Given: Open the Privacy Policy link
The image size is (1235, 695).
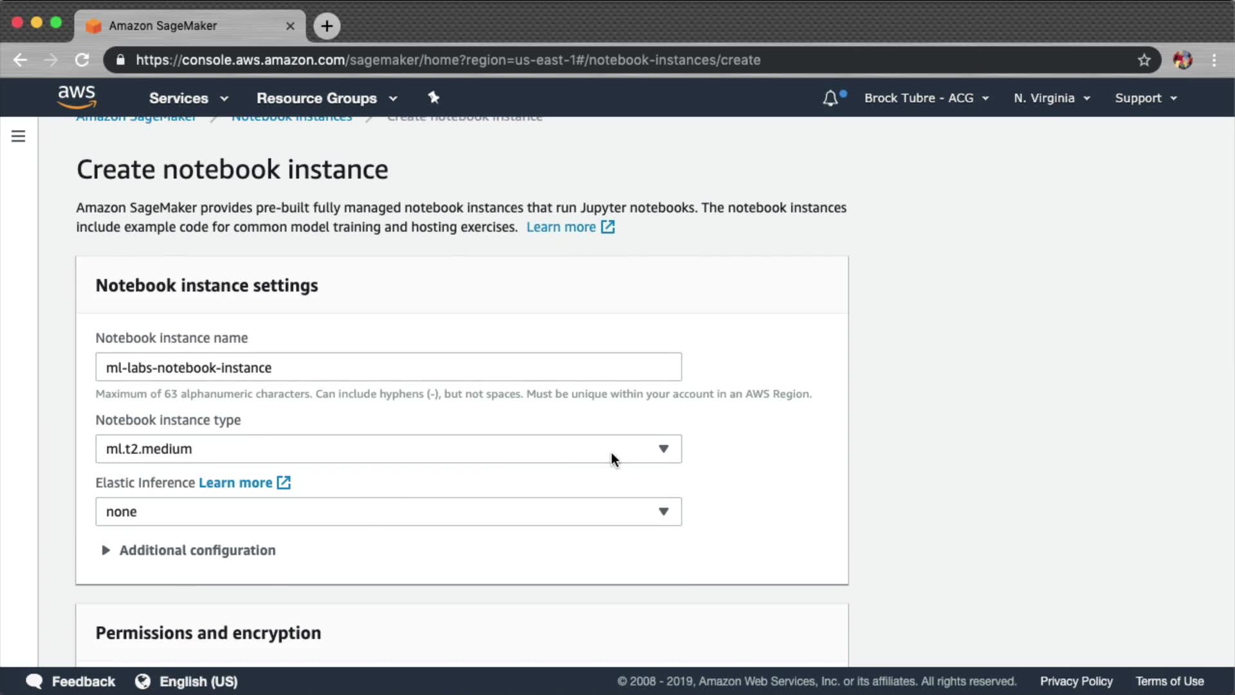Looking at the screenshot, I should point(1075,681).
